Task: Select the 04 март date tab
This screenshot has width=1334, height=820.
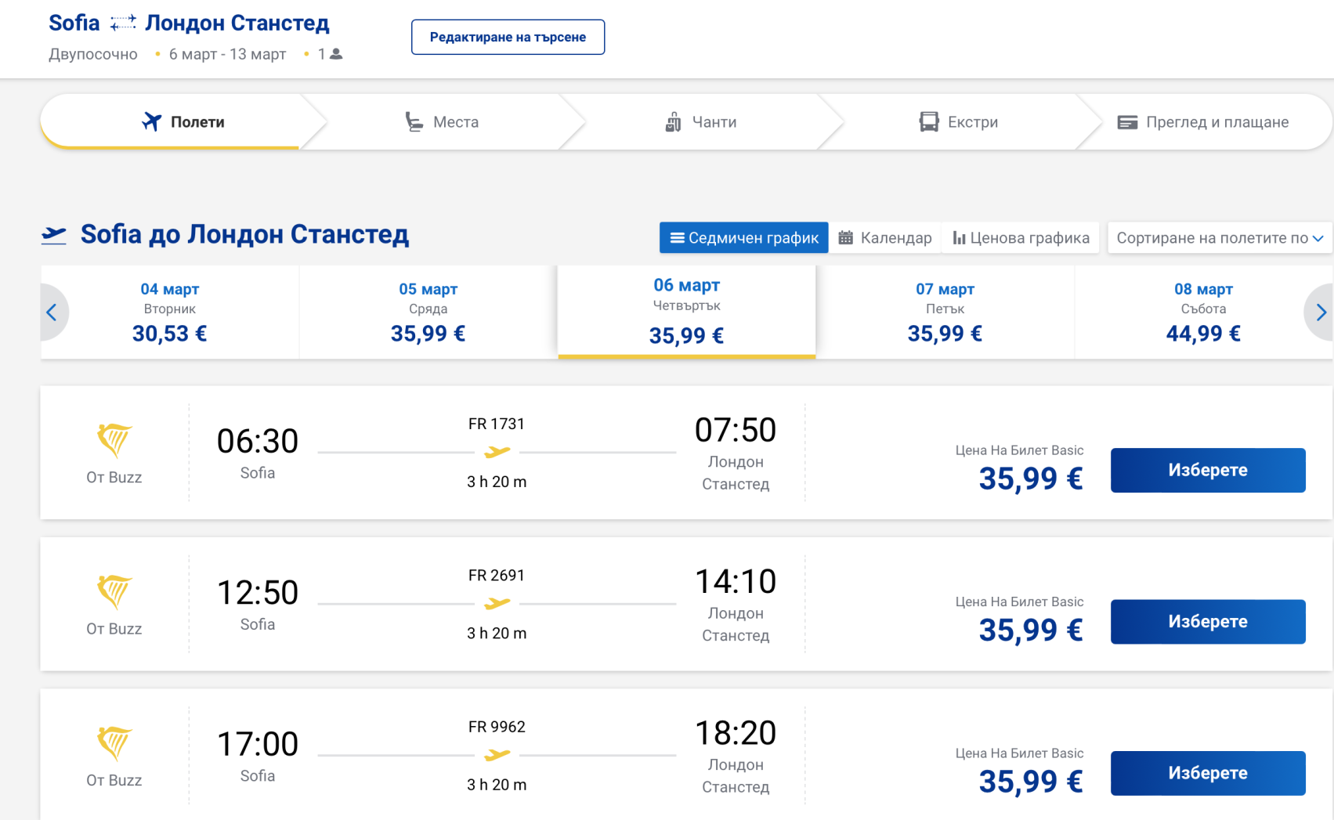Action: [x=170, y=312]
